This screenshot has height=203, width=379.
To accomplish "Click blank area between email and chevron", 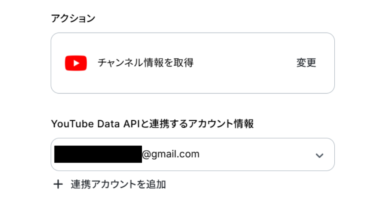I will (257, 154).
